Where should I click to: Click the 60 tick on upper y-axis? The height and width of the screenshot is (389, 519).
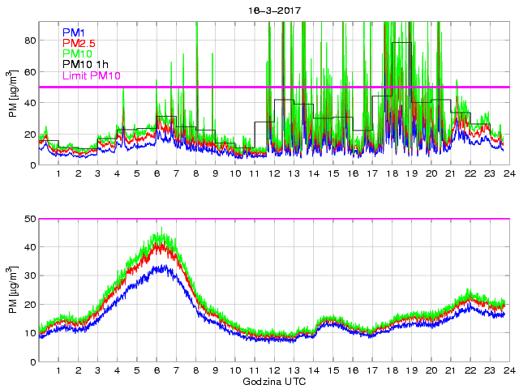coord(30,71)
